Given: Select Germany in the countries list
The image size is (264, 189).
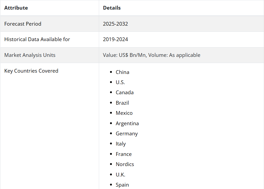Looking at the screenshot, I should (127, 134).
